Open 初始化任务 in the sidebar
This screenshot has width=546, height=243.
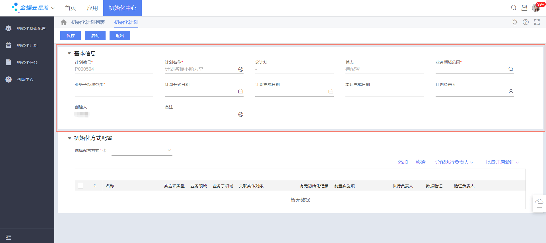tap(27, 62)
